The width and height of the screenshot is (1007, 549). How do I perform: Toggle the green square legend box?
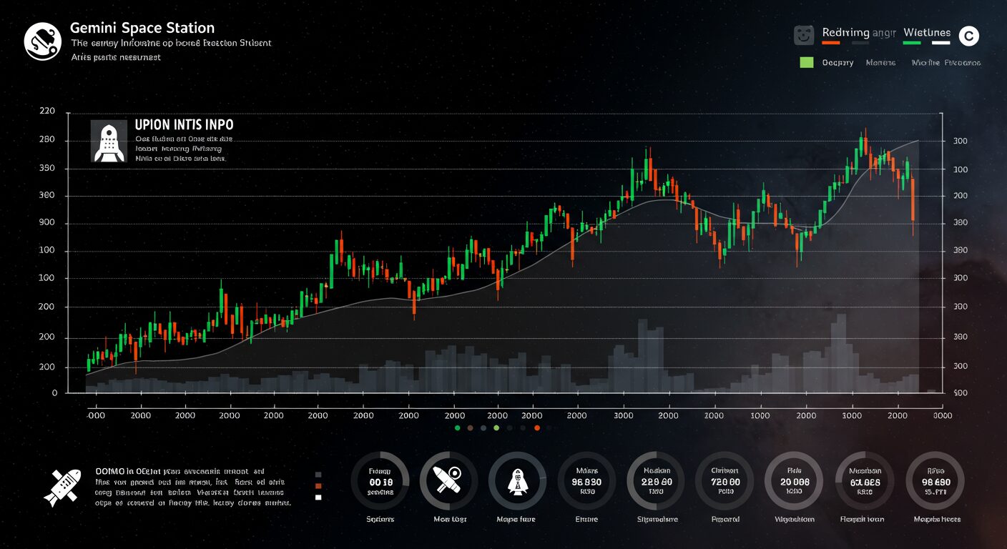[x=807, y=62]
